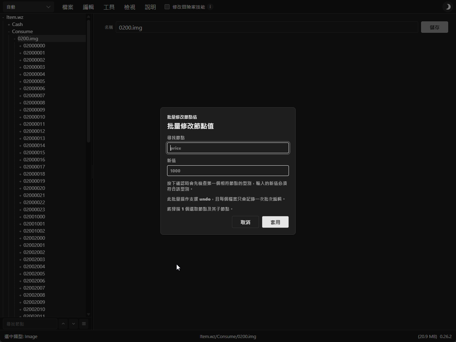The height and width of the screenshot is (342, 456).
Task: Enable the 修改冒險家技能 checkbox
Action: tap(167, 7)
